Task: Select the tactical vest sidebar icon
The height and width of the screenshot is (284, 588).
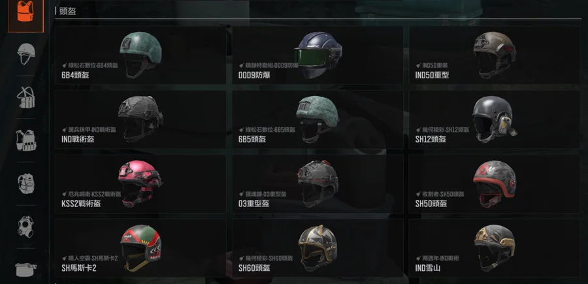Action: (26, 140)
